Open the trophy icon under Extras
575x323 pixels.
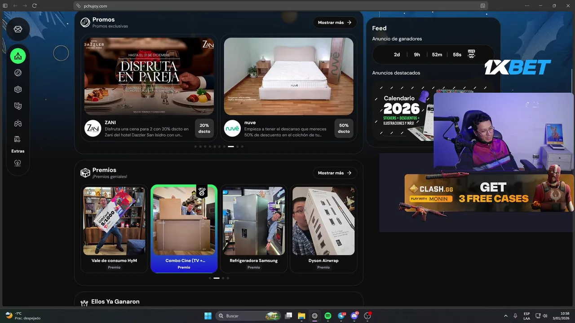(18, 163)
